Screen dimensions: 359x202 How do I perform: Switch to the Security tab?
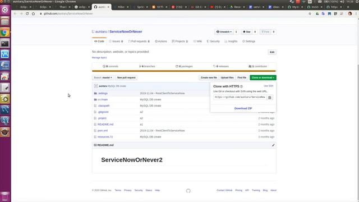pos(213,41)
